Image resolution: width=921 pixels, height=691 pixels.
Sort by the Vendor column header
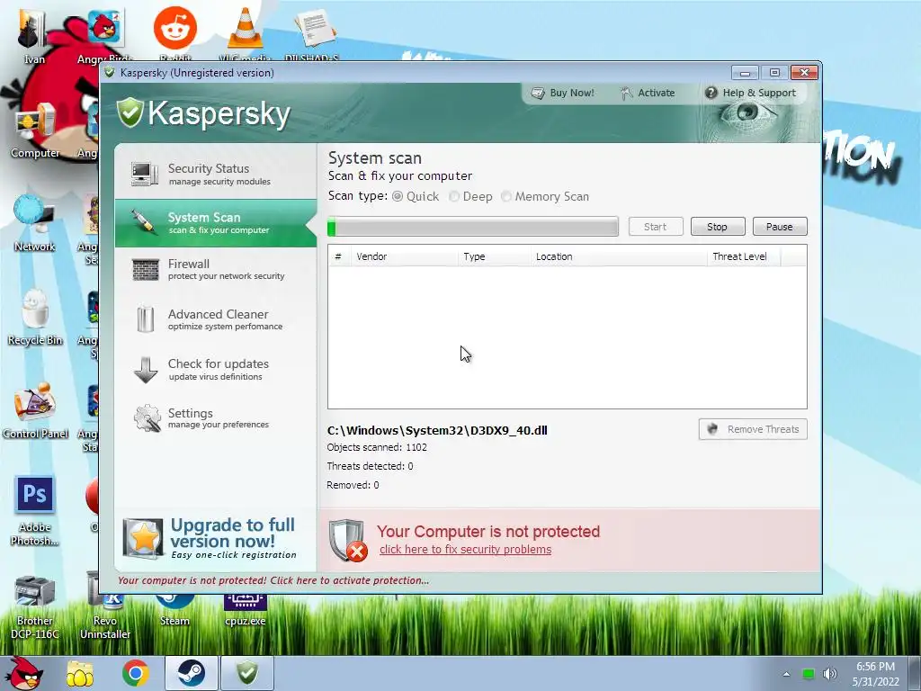(404, 256)
